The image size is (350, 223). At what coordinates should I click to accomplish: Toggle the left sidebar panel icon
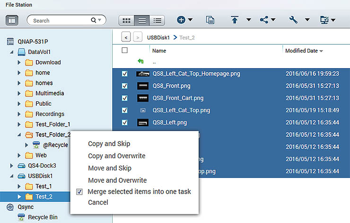point(12,20)
